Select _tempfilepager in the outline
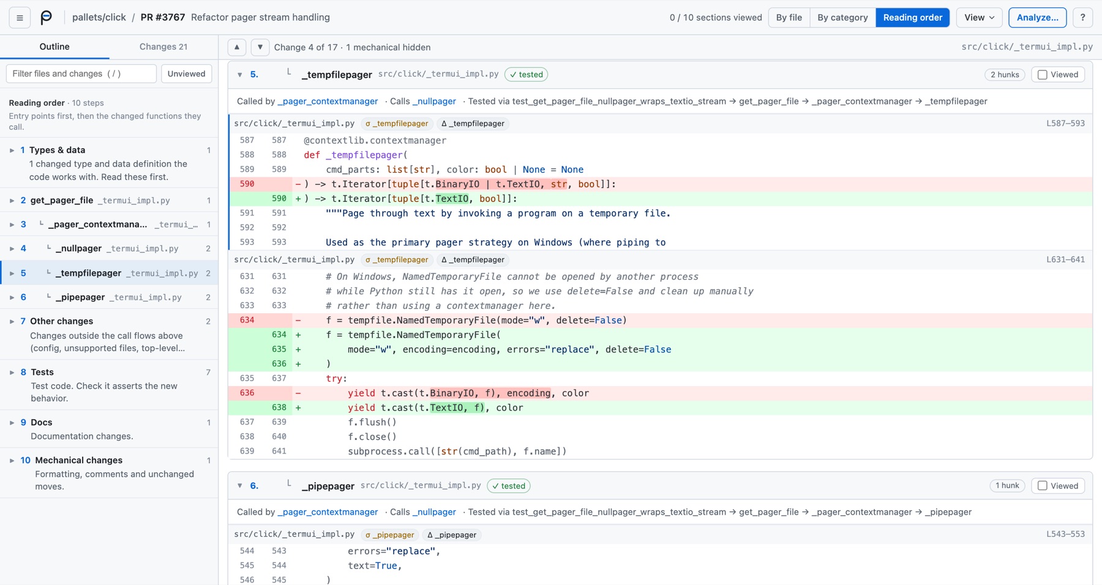 tap(109, 273)
